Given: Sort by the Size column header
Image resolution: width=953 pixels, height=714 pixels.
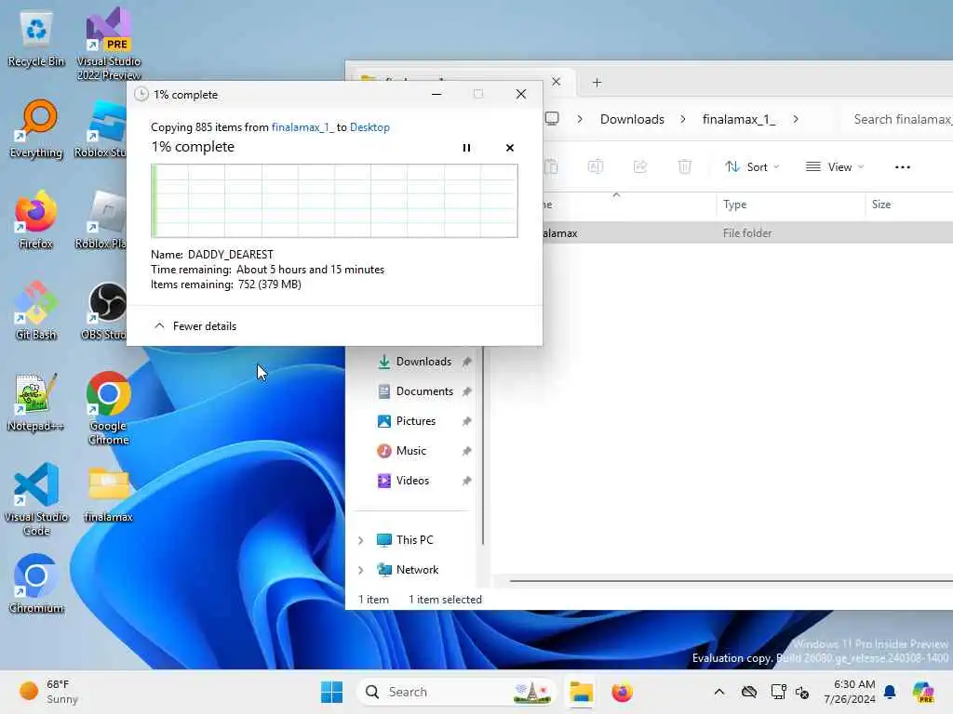Looking at the screenshot, I should pos(908,205).
